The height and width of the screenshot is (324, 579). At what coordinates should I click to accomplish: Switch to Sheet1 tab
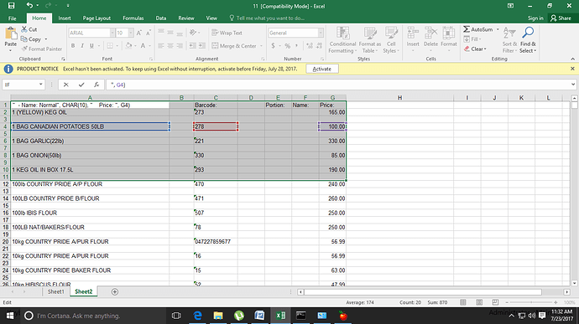point(55,291)
